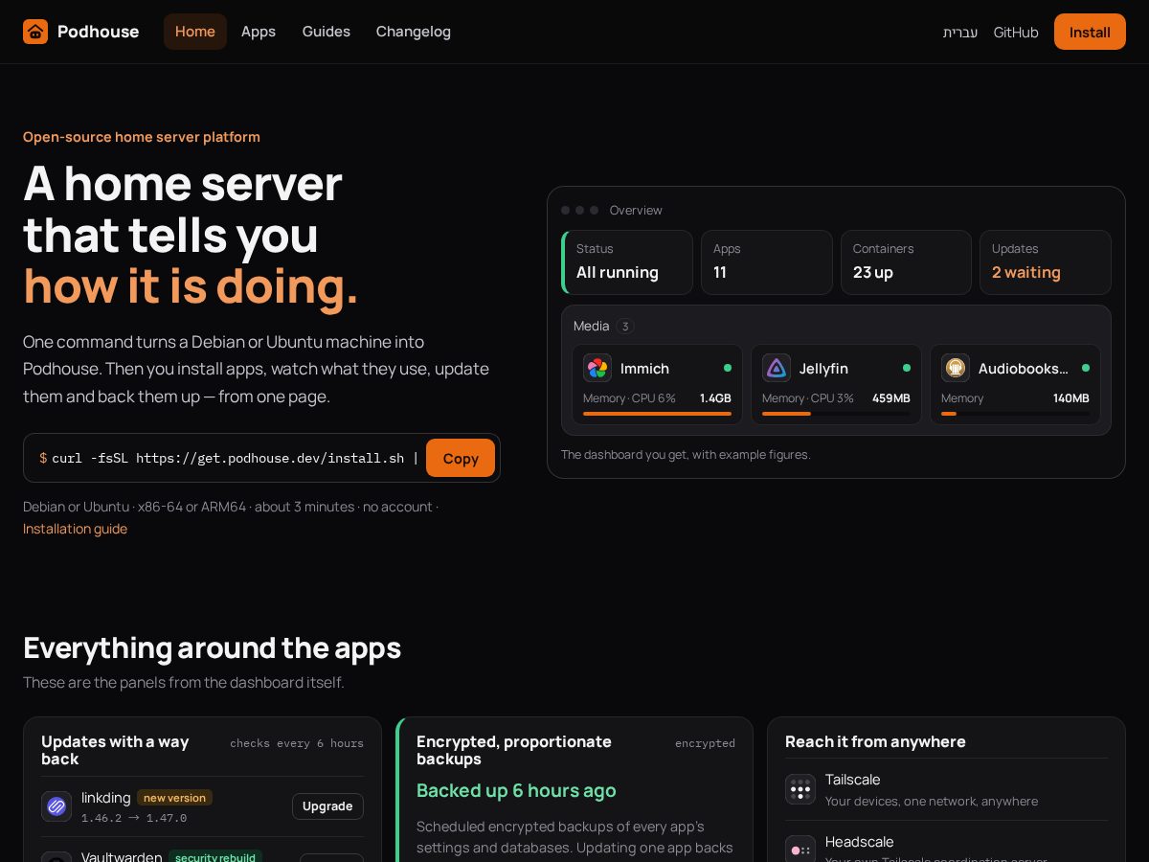Image resolution: width=1149 pixels, height=862 pixels.
Task: Click the Audiobookshelf 140MB memory value
Action: point(1071,398)
